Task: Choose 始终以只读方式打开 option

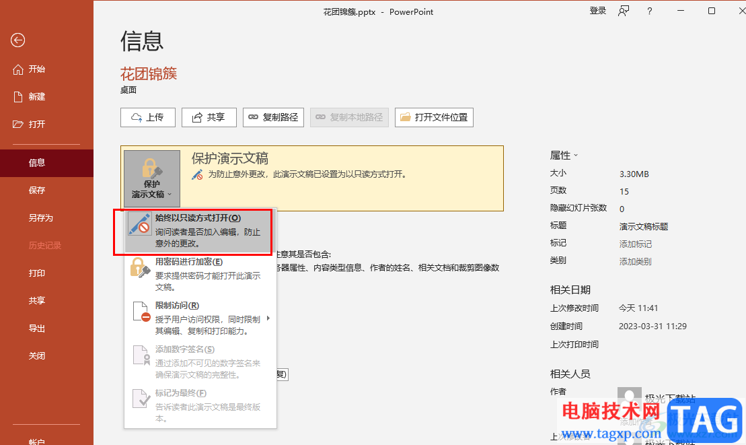Action: tap(200, 231)
